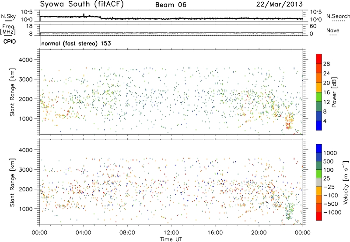Select the 'N.Sky' noise panel label
This screenshot has width=350, height=242.
click(x=8, y=16)
